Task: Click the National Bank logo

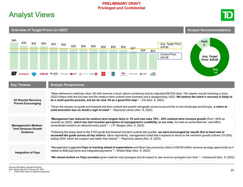Action: point(74,74)
